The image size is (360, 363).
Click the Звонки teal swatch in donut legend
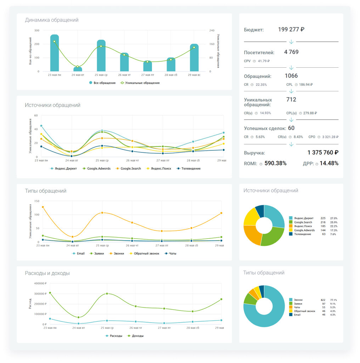point(291,300)
